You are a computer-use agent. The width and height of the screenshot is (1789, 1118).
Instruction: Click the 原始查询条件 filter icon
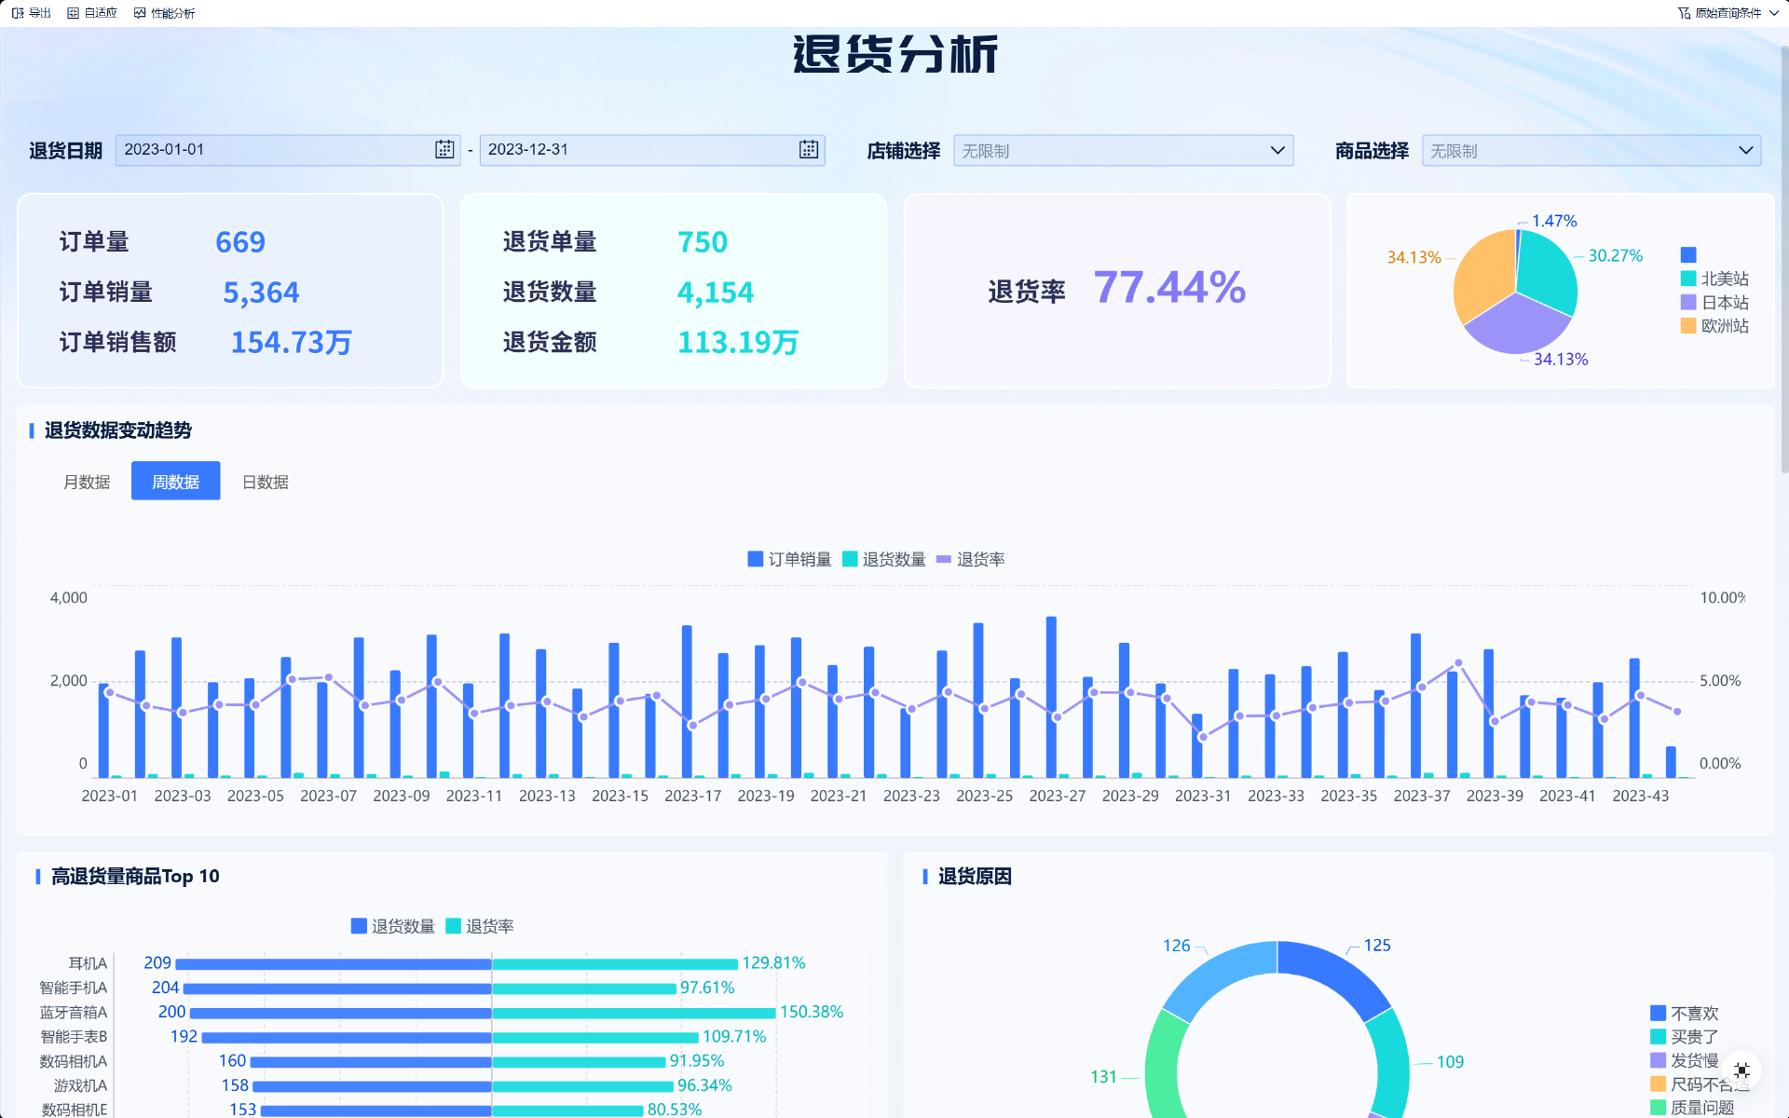pos(1684,13)
